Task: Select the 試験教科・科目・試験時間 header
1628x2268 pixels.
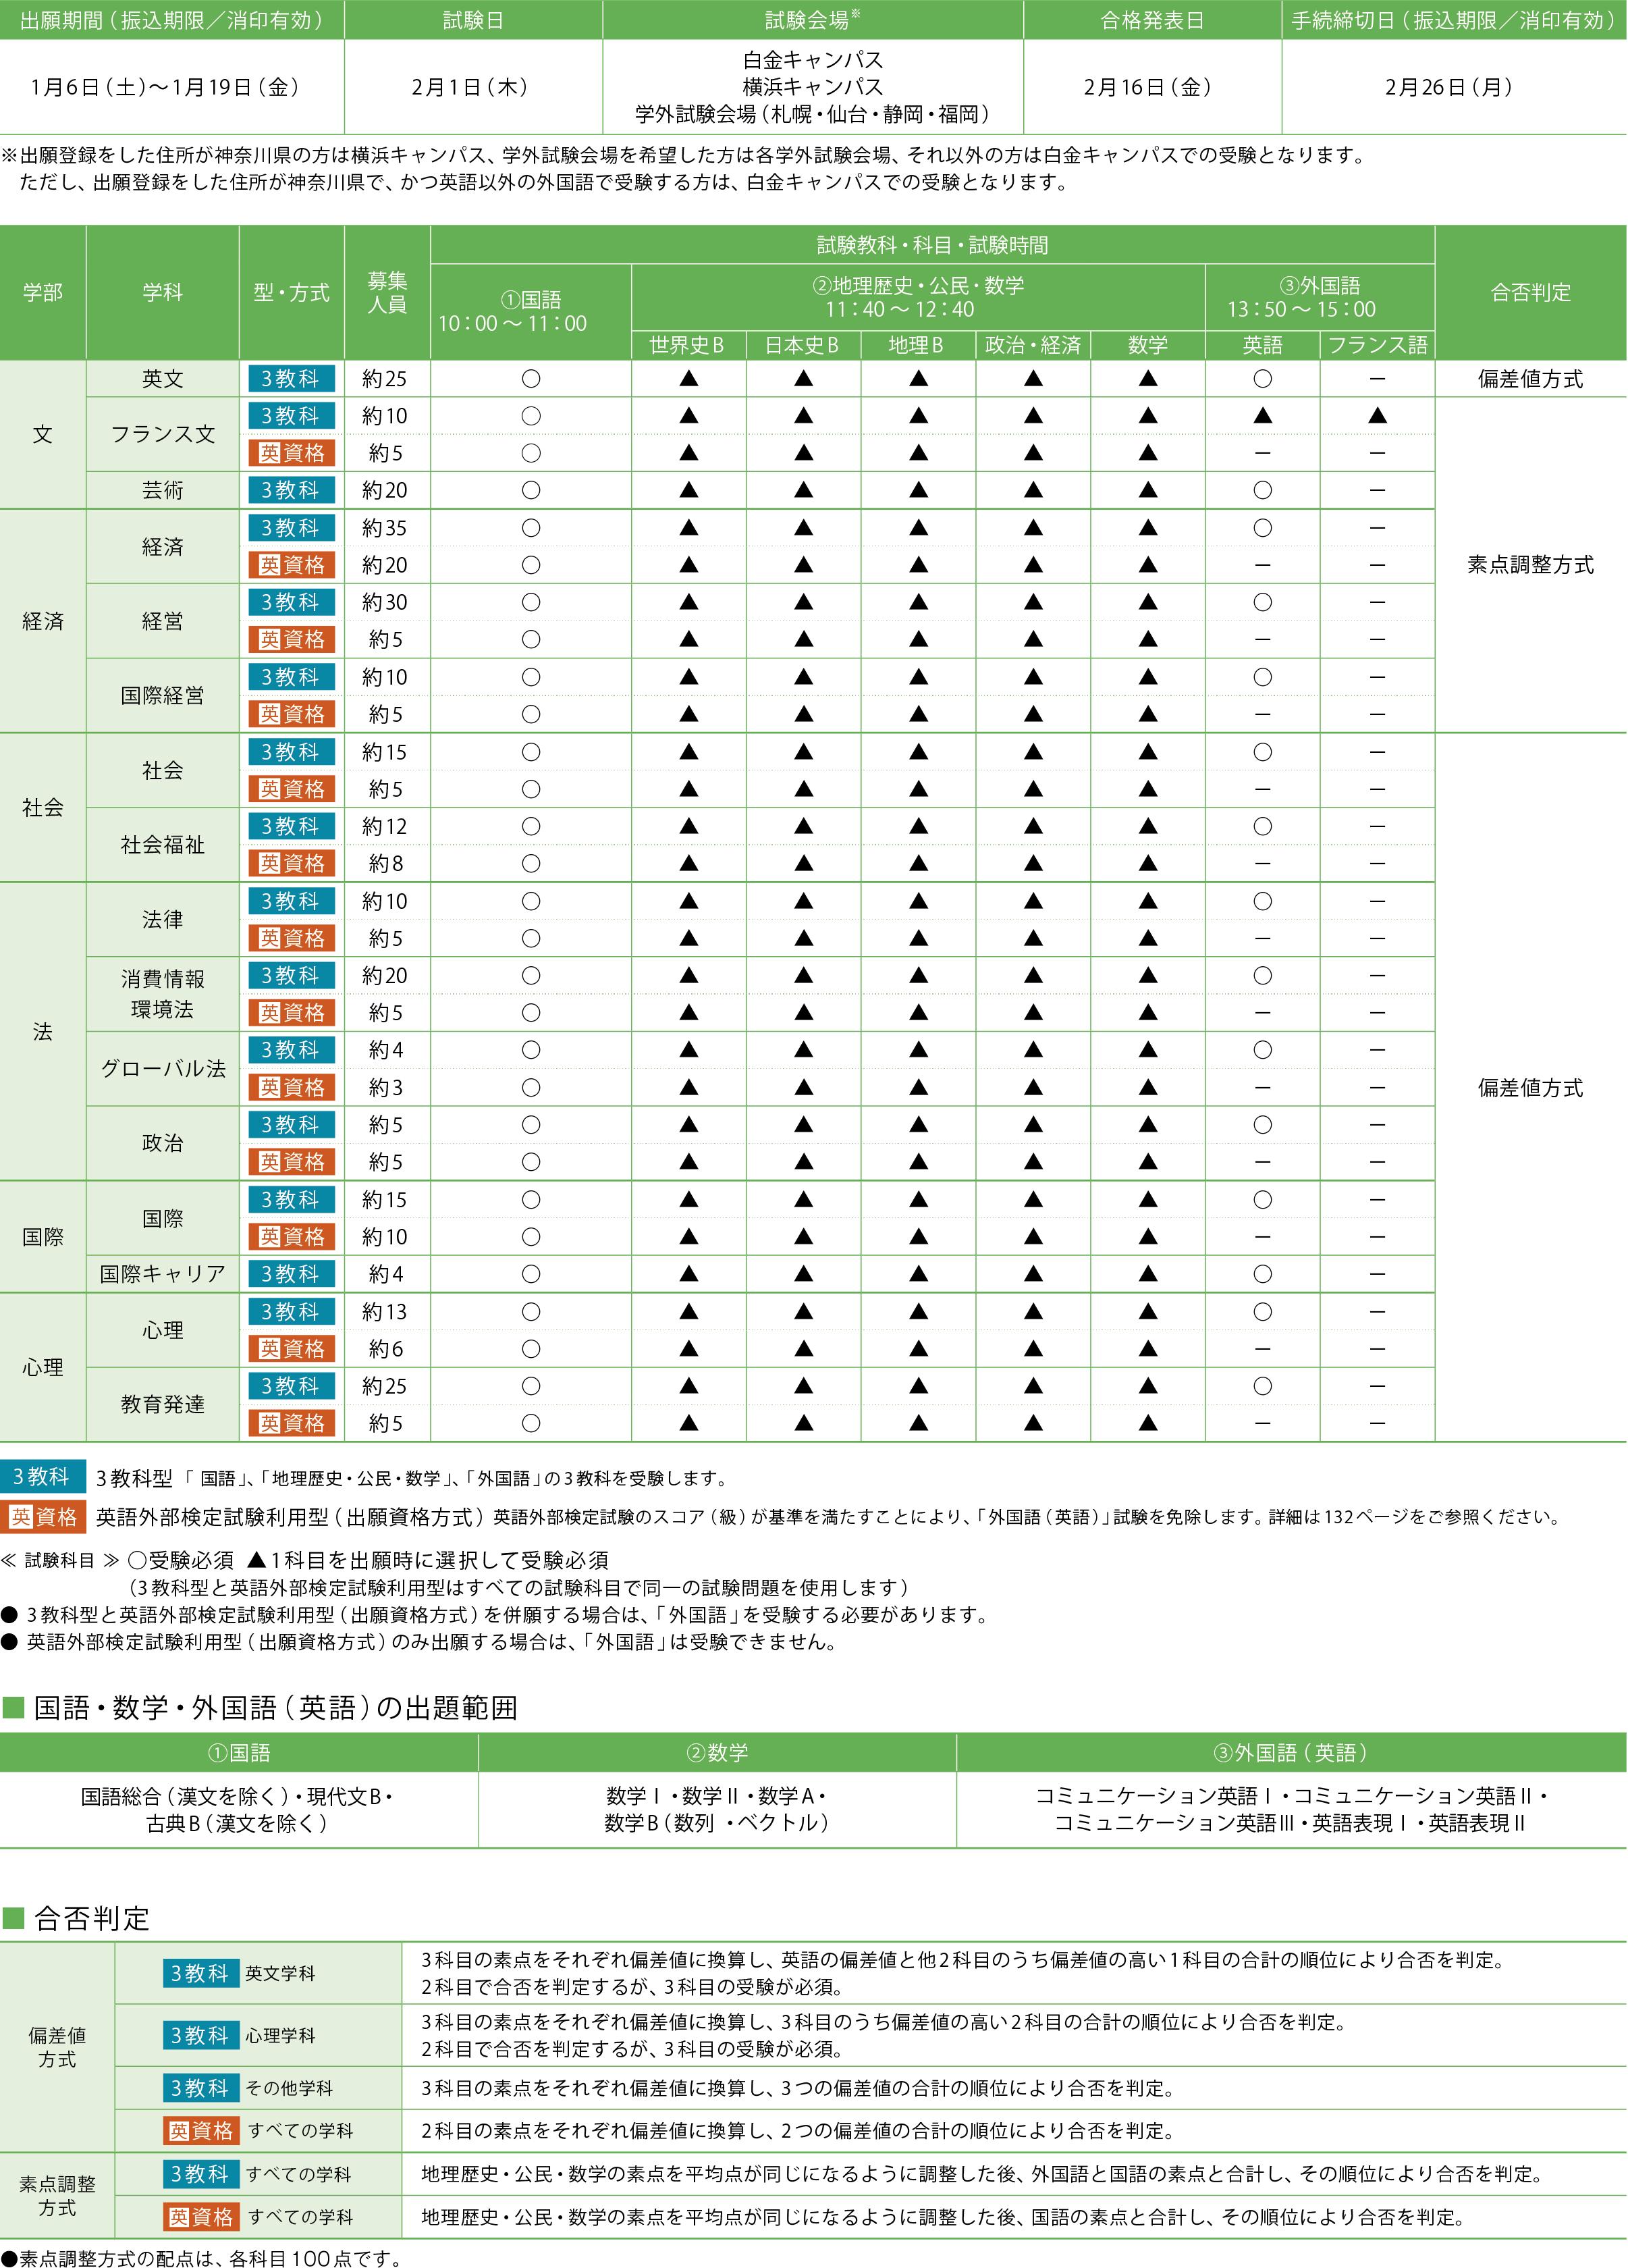Action: (x=932, y=245)
